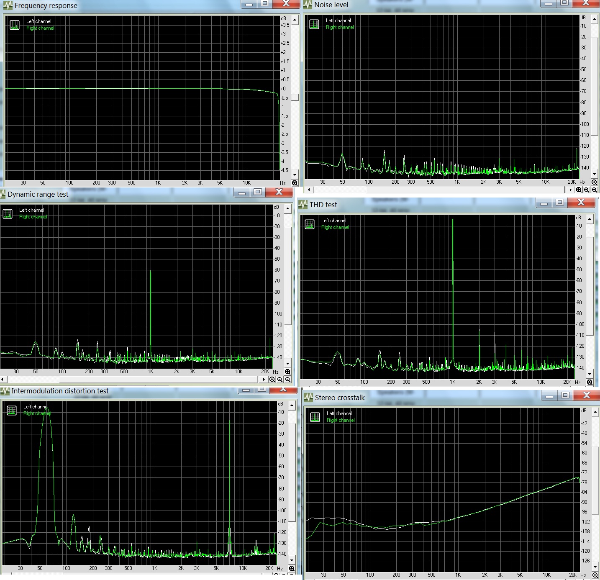
Task: Click vertical zoom-out magnifier in Noise level corner
Action: [595, 190]
